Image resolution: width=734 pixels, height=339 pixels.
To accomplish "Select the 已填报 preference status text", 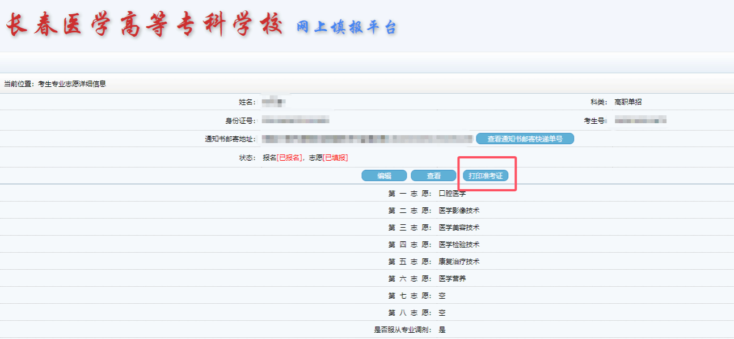I will pos(335,158).
